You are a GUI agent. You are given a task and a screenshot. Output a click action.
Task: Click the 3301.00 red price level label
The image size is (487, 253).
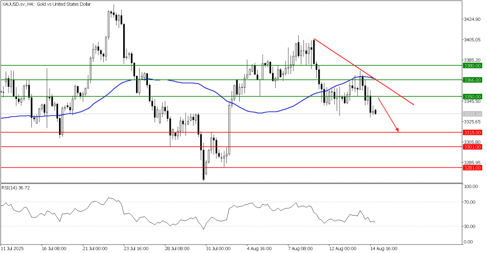tap(472, 147)
